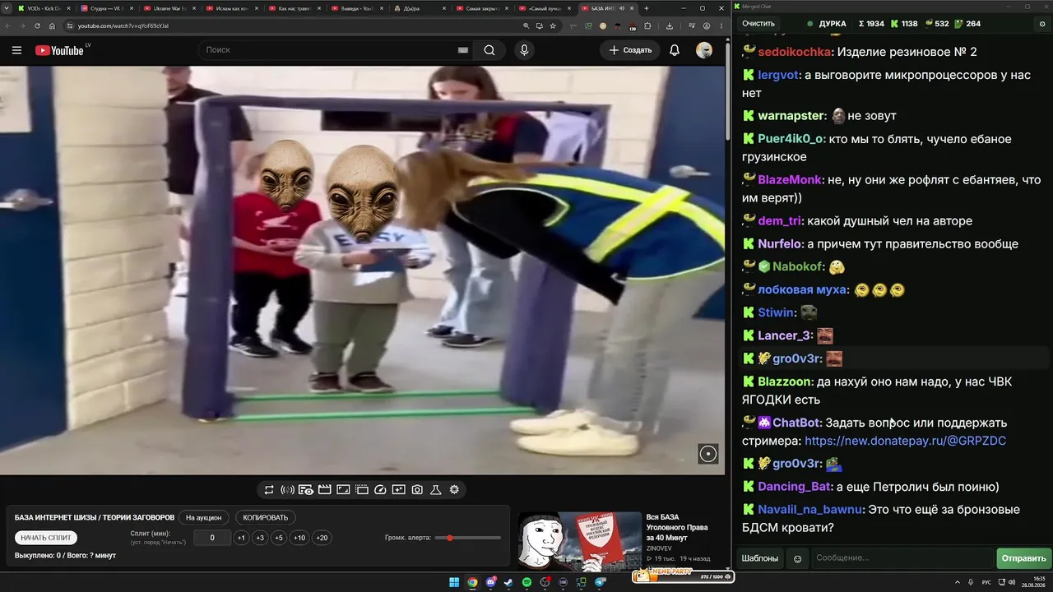Reload the page in the browser

[37, 25]
